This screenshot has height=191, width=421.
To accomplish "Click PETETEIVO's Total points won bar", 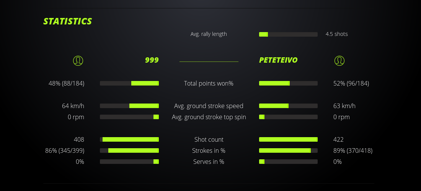I will coord(288,83).
